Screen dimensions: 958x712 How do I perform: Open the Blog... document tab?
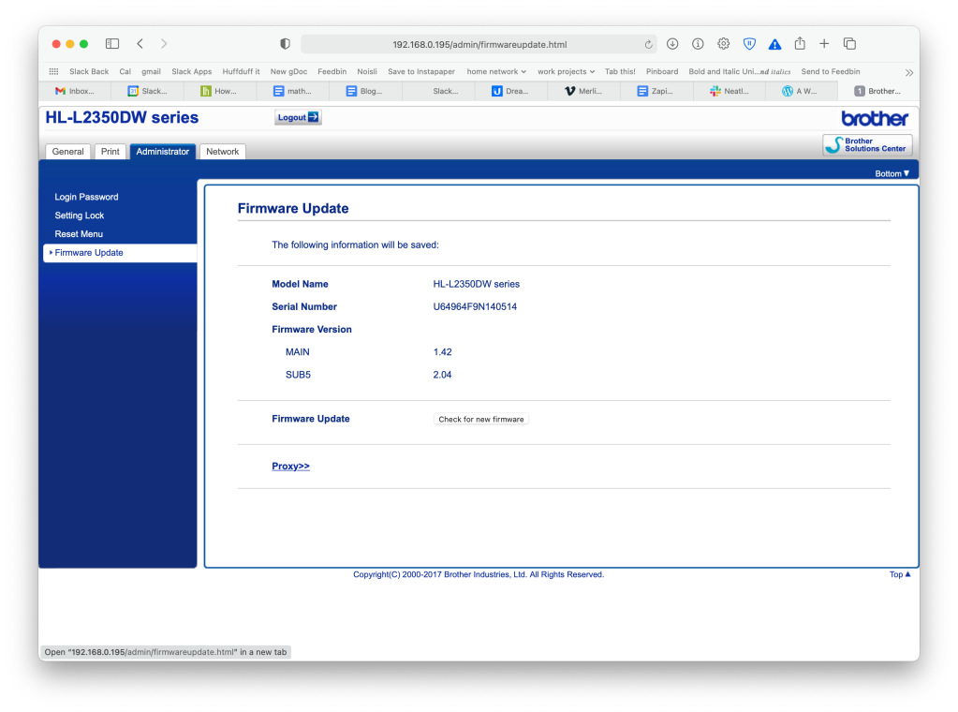tap(364, 91)
